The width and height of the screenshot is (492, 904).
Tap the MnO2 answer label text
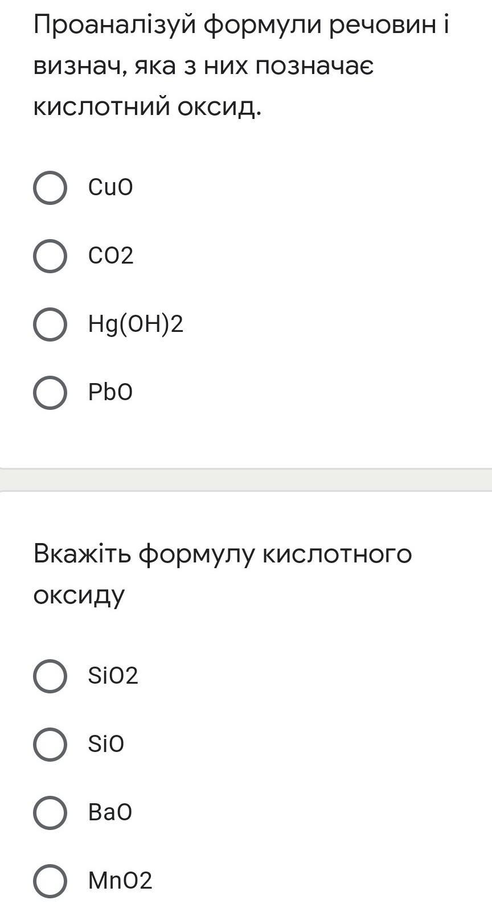click(120, 881)
